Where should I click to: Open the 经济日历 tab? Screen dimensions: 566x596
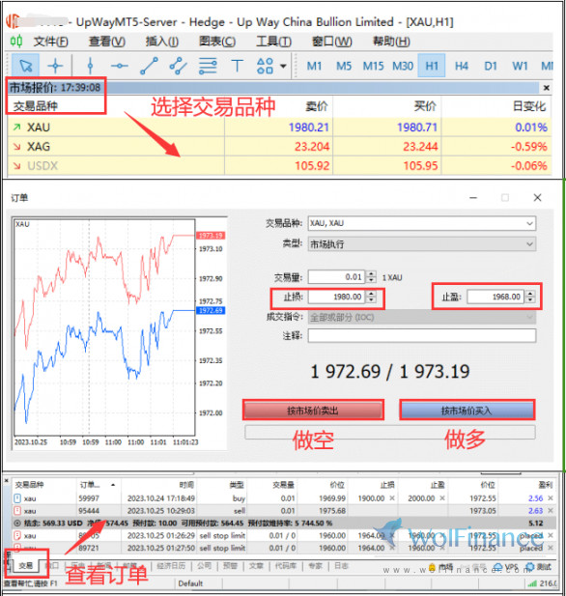click(171, 566)
